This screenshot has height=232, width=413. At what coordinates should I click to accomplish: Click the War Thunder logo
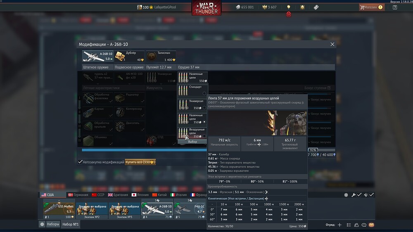pos(206,8)
